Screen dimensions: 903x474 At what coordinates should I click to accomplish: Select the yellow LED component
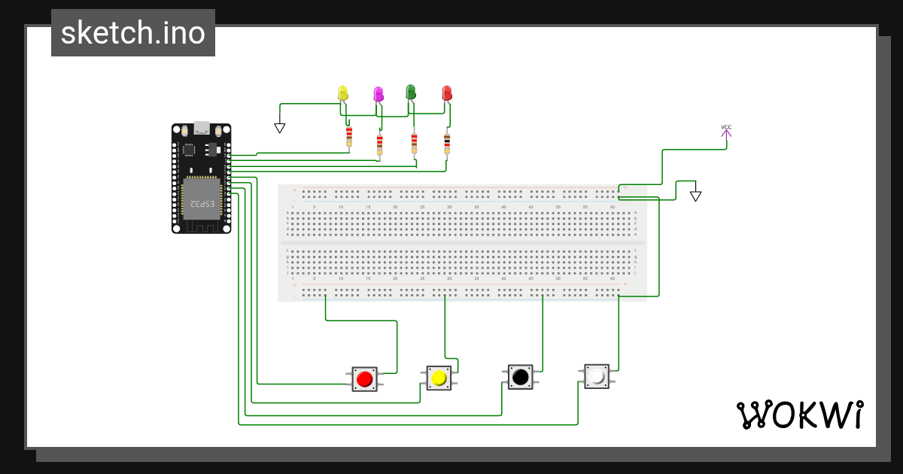click(x=343, y=93)
